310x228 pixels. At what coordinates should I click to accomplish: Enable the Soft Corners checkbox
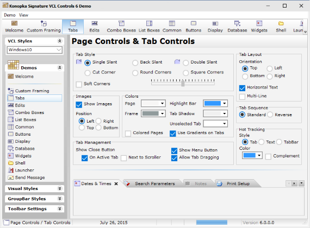pos(79,84)
